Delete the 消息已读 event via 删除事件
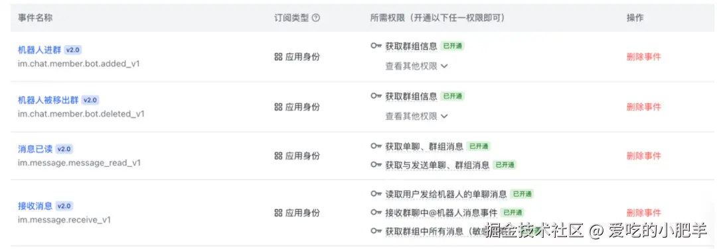 [643, 156]
